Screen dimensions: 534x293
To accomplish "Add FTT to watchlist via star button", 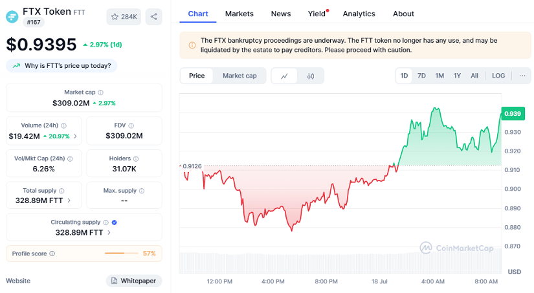I will point(124,17).
